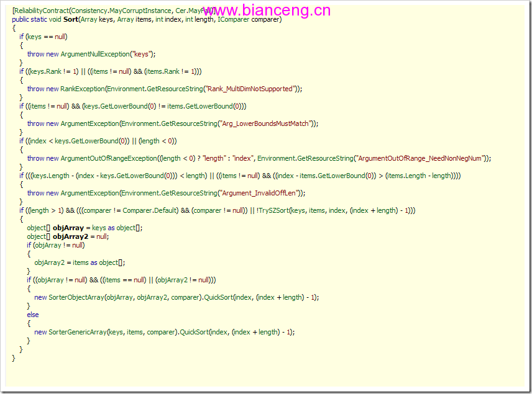Click items.Length in the offset check

(x=407, y=176)
